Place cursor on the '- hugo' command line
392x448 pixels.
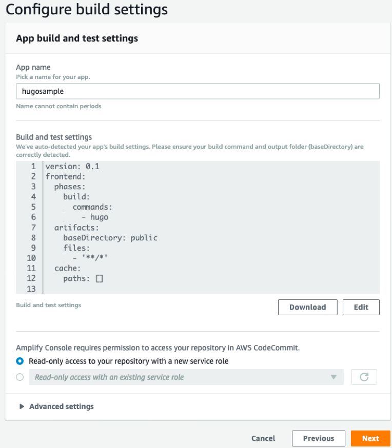(x=95, y=217)
